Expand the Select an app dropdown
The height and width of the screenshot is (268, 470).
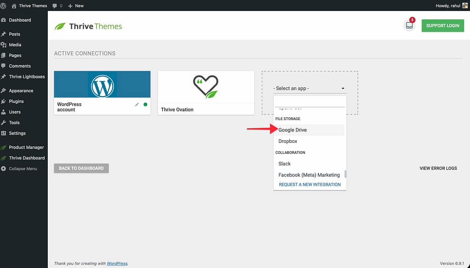coord(309,88)
